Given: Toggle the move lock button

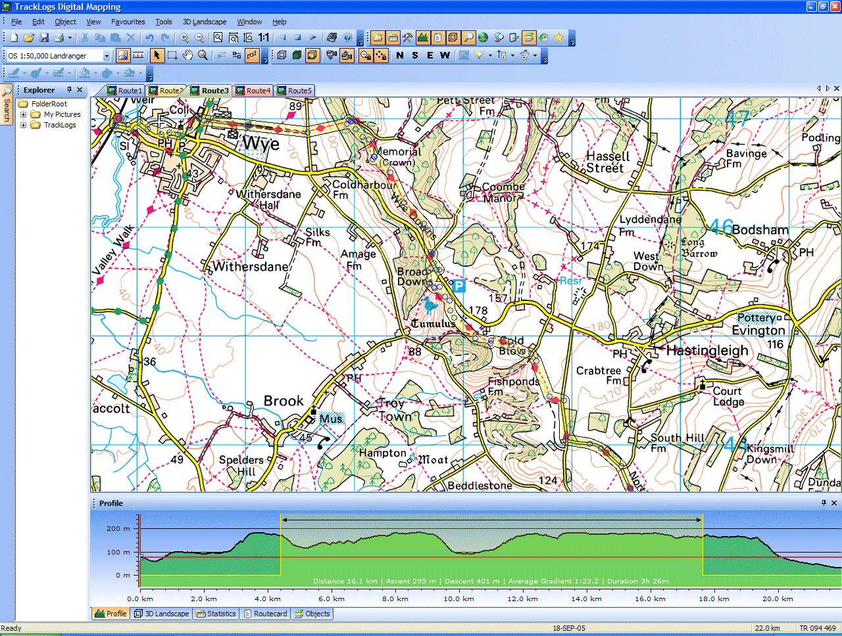Looking at the screenshot, I should point(381,55).
